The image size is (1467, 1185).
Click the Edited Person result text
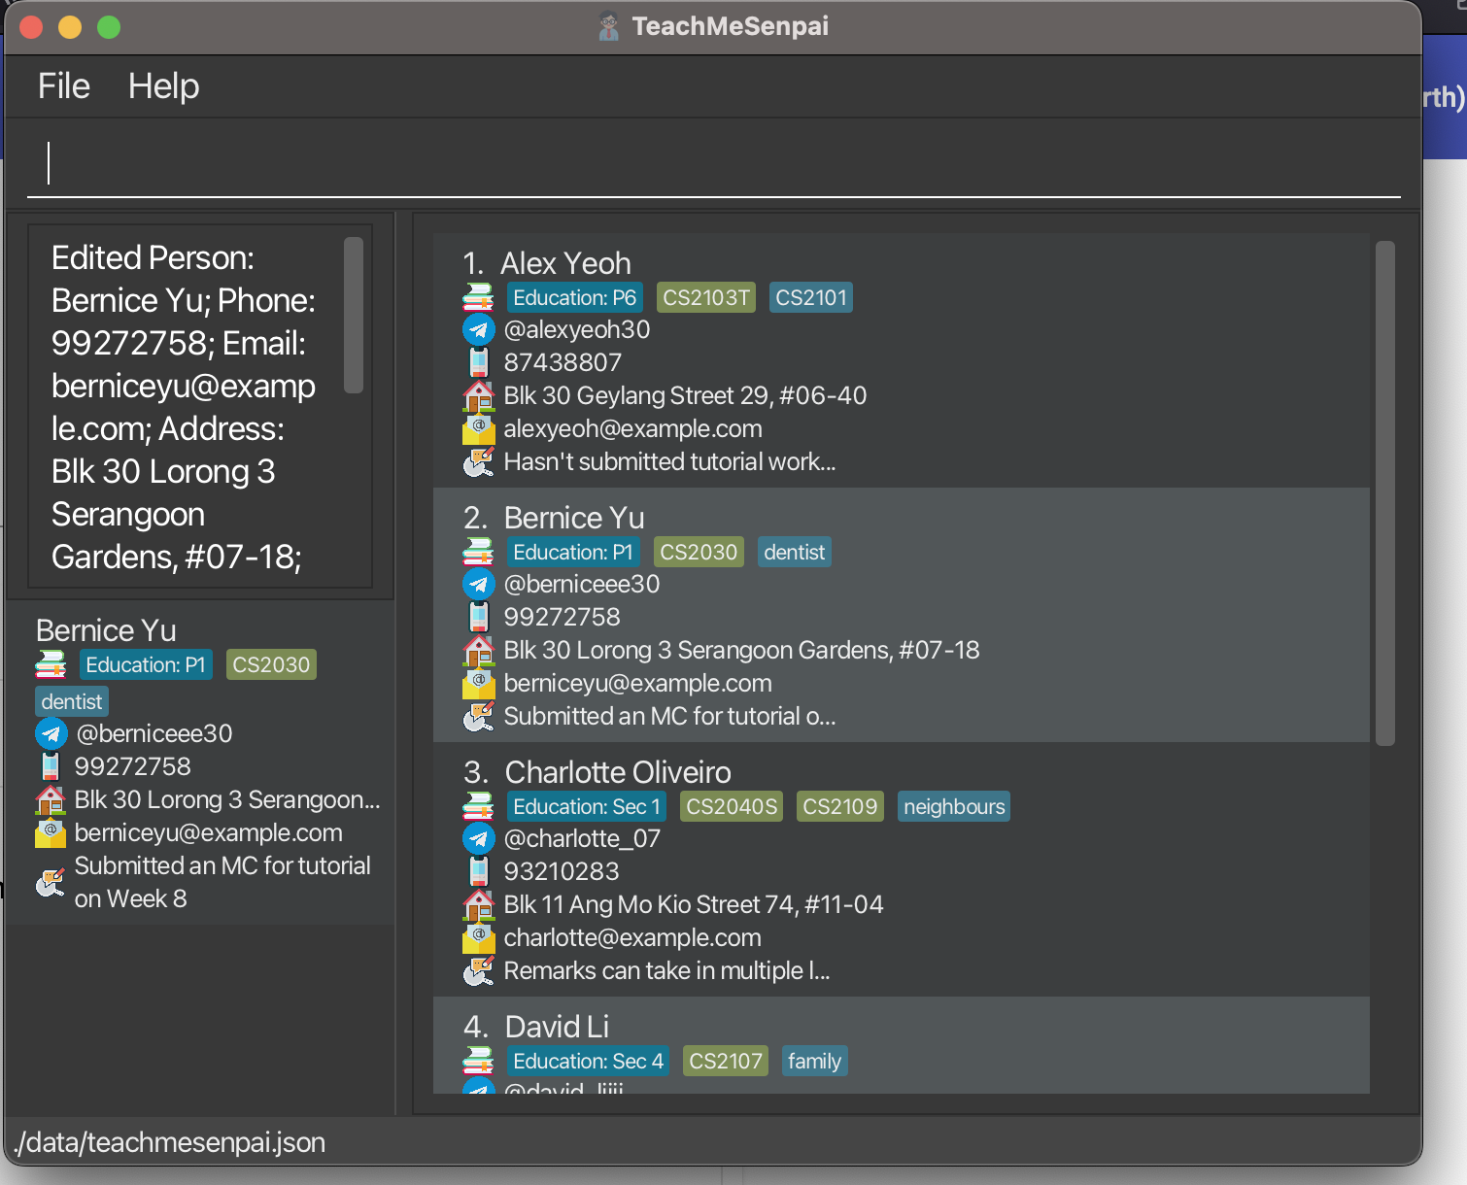click(x=184, y=407)
